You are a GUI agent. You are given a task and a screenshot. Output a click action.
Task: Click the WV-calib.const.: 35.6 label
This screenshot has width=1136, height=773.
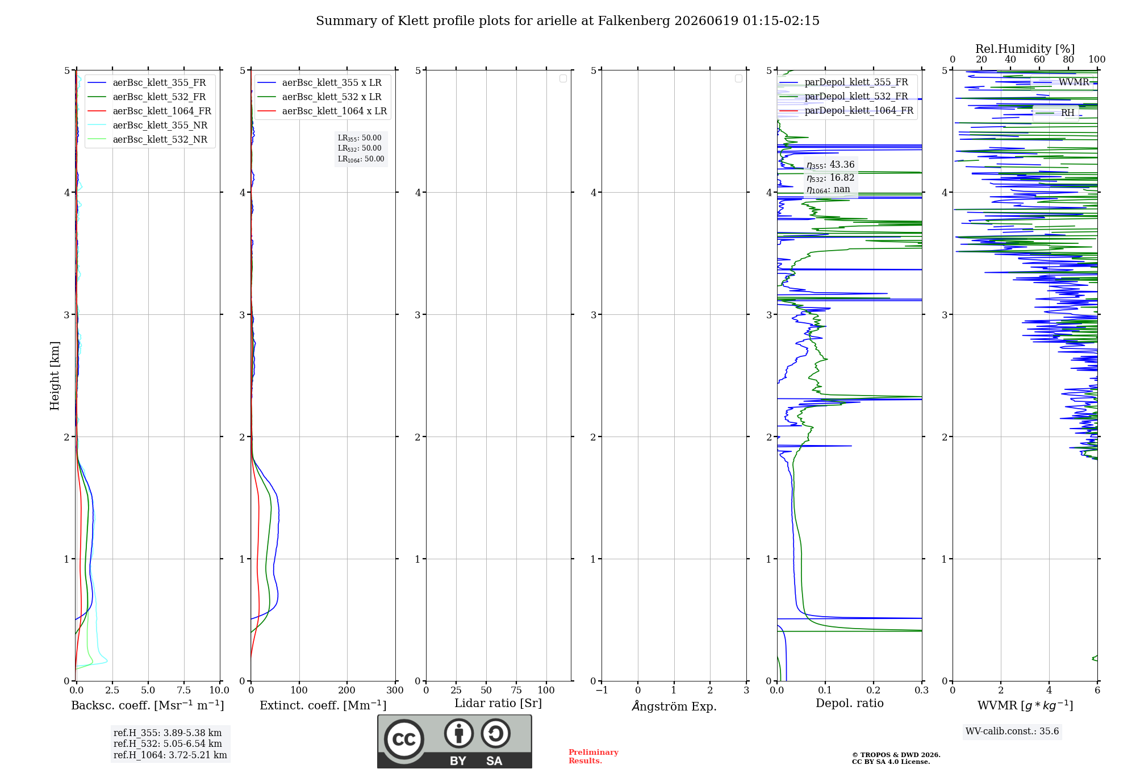pyautogui.click(x=1012, y=732)
